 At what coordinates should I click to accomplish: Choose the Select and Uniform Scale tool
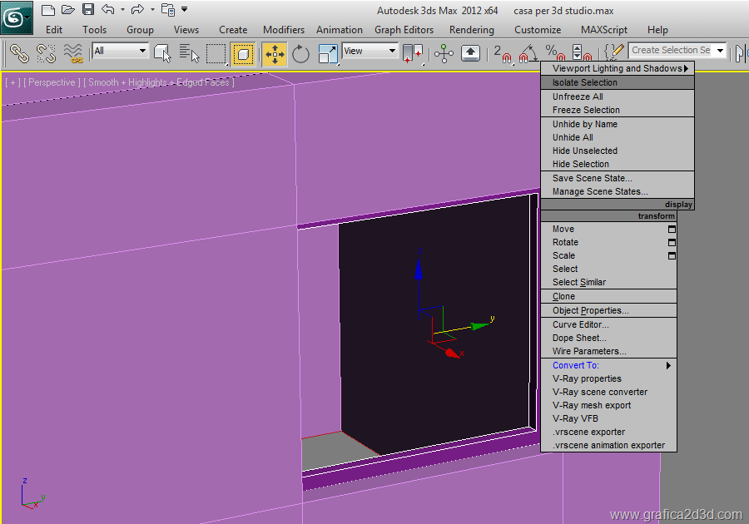click(328, 54)
